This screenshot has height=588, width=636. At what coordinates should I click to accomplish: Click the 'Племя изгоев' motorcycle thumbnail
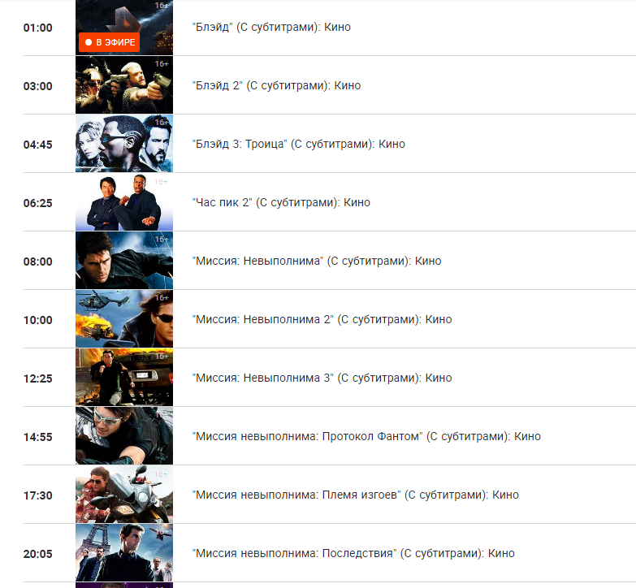tap(124, 494)
